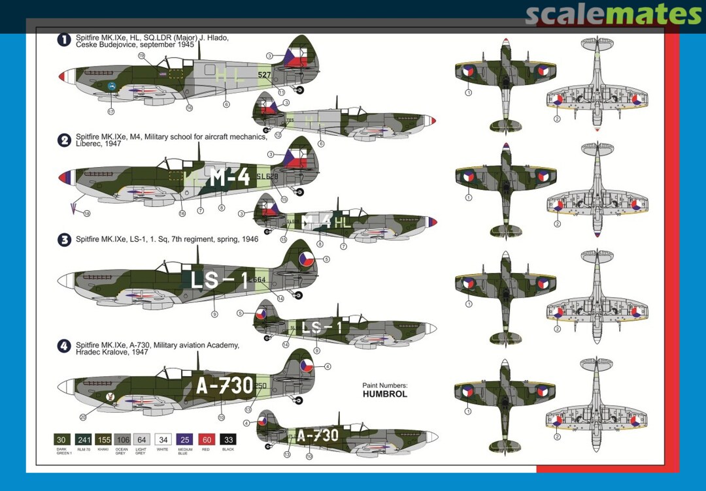Image resolution: width=706 pixels, height=491 pixels.
Task: Select scheme number 3 badge
Action: (64, 240)
